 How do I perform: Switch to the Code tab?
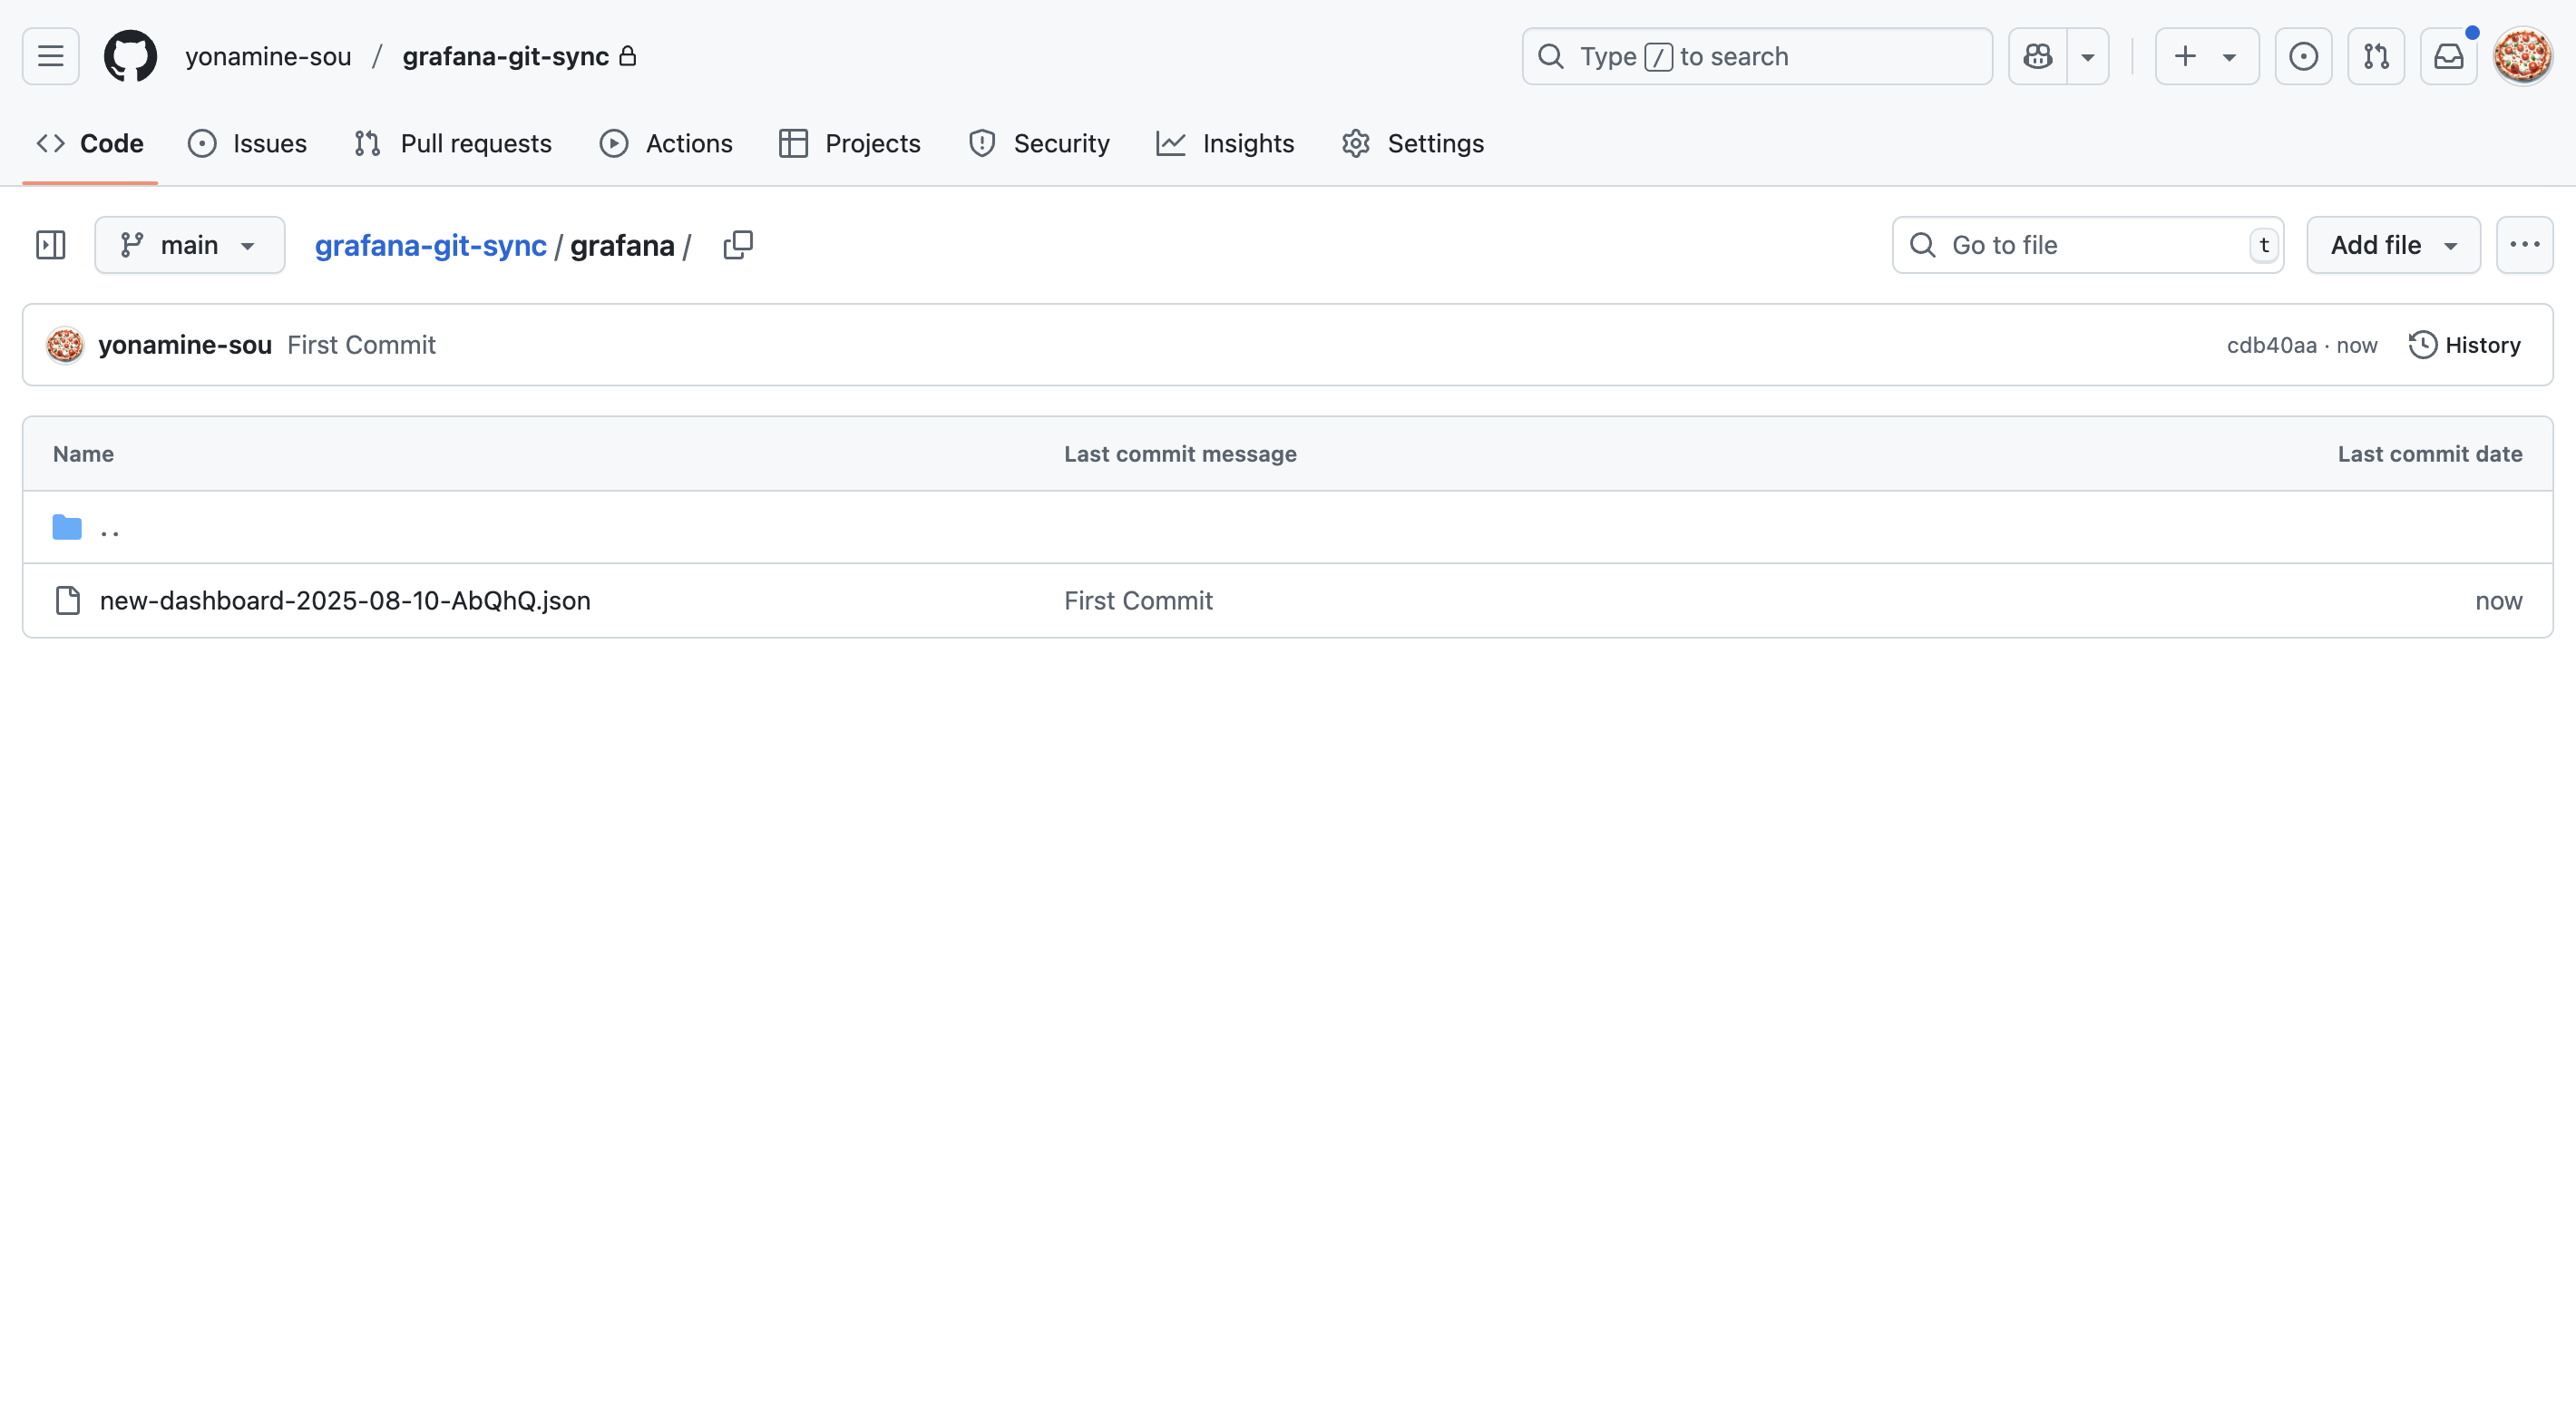90,143
